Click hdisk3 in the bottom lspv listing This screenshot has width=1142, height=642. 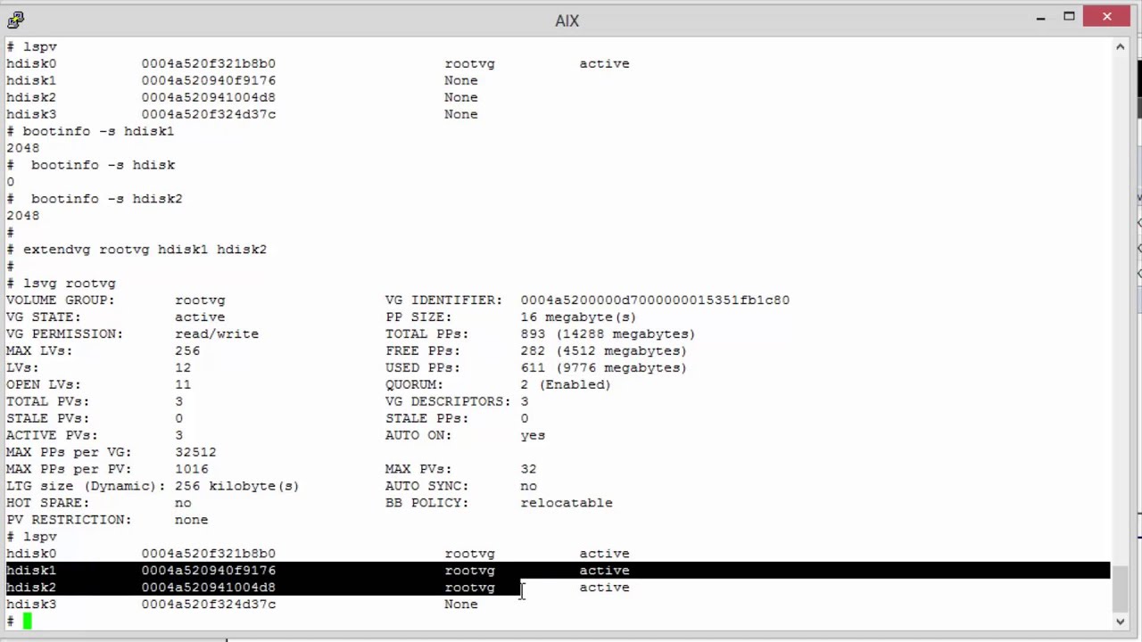[30, 605]
